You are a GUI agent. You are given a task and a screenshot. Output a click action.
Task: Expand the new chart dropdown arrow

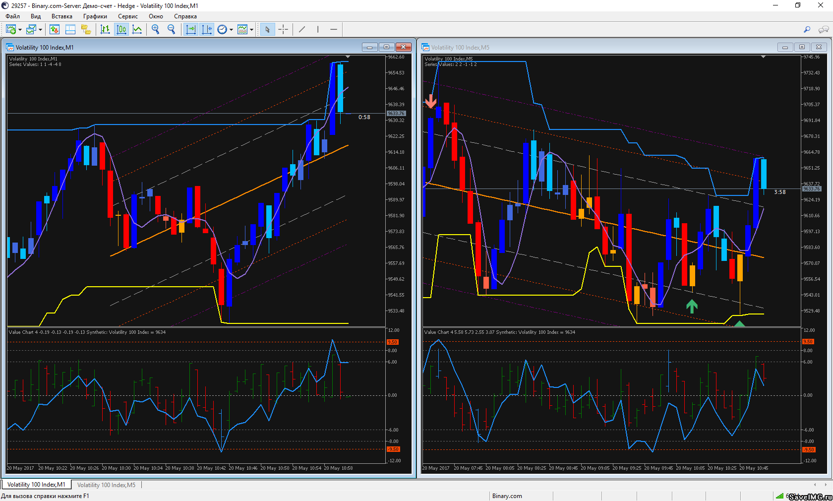click(x=20, y=30)
